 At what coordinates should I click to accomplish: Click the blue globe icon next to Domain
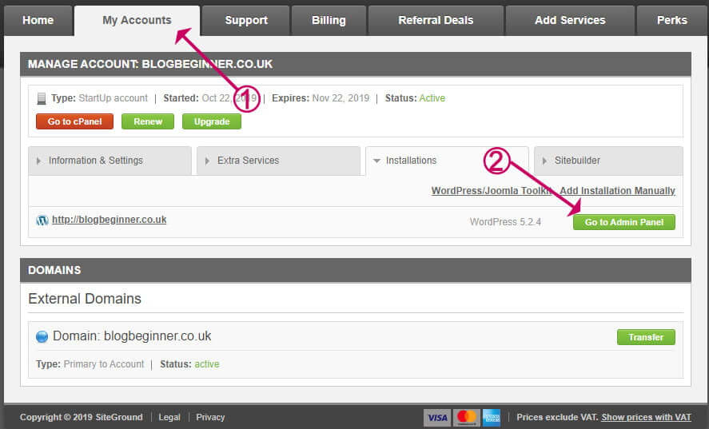coord(42,337)
